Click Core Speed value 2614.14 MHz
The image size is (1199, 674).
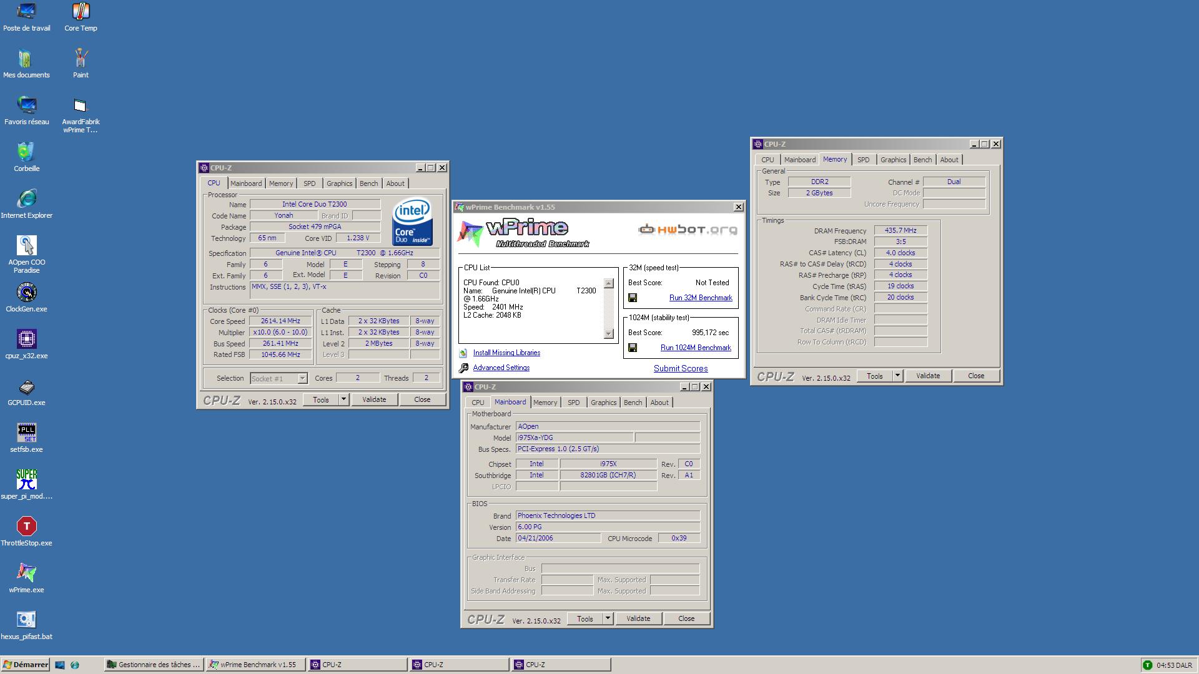click(280, 321)
